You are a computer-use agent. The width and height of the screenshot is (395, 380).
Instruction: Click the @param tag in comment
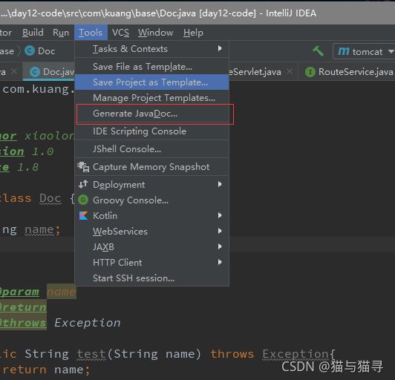pyautogui.click(x=19, y=292)
